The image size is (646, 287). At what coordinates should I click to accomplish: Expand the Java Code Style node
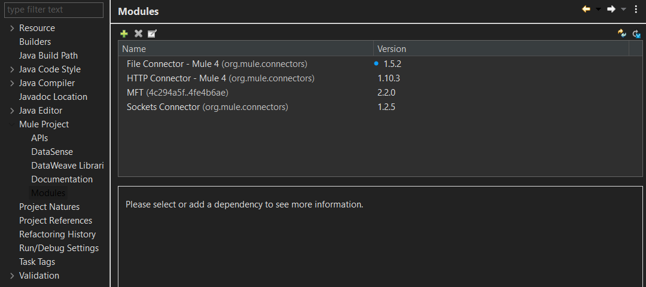click(12, 69)
